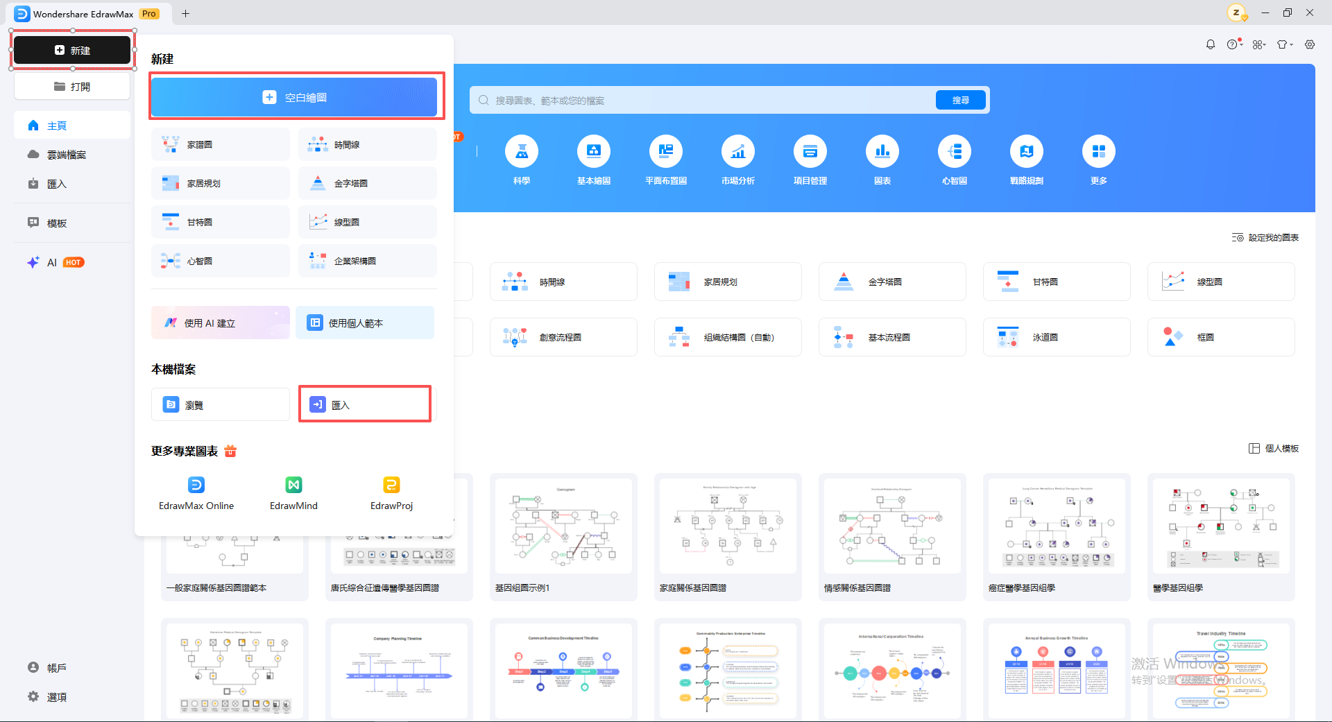The image size is (1332, 722).
Task: Click the user avatar Z
Action: 1236,12
